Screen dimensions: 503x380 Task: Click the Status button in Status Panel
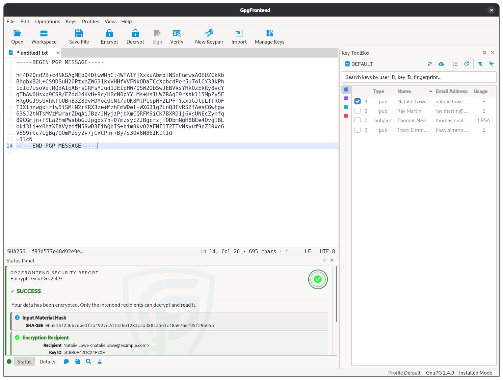click(x=24, y=361)
